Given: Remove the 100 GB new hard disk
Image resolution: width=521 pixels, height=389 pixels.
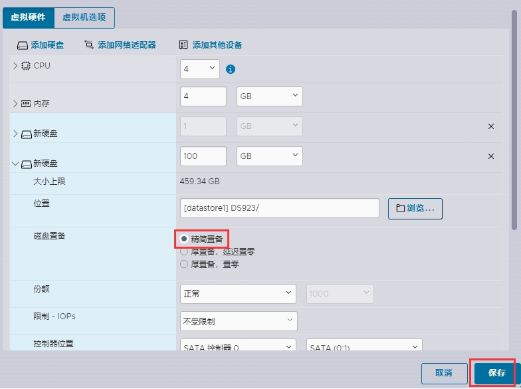Looking at the screenshot, I should pos(491,156).
